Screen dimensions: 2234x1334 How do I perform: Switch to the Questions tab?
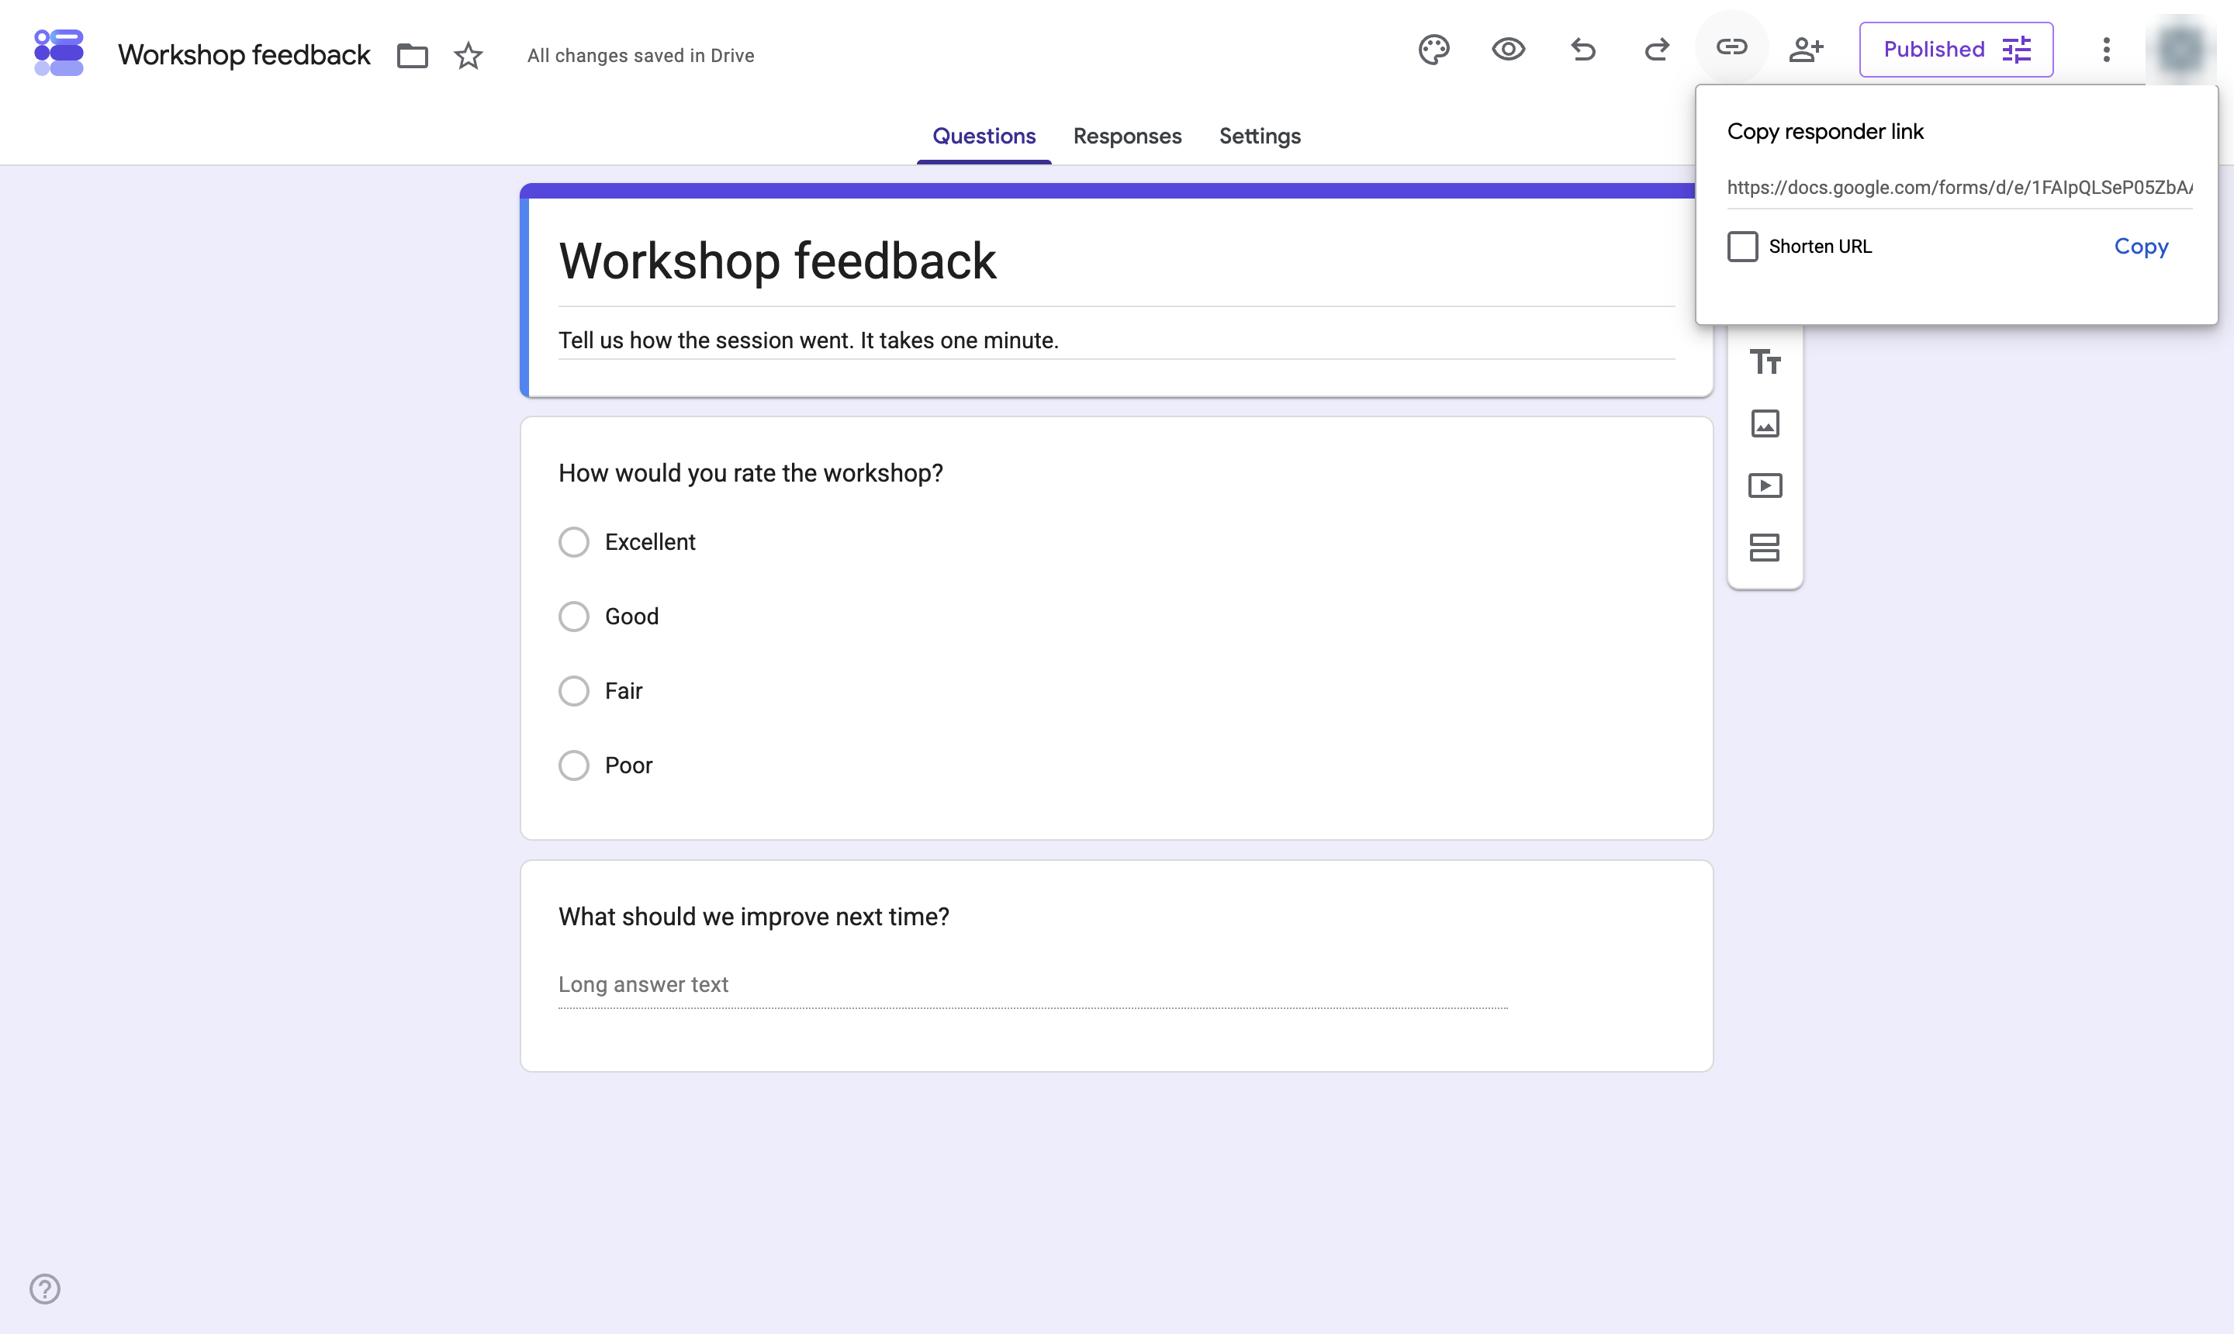coord(984,136)
